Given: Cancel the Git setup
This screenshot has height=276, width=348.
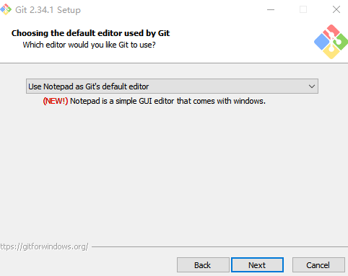Looking at the screenshot, I should click(318, 265).
